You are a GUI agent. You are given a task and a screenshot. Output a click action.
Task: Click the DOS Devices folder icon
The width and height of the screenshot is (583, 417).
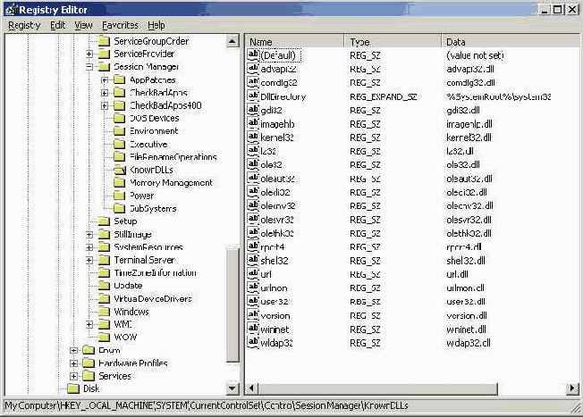tap(119, 119)
